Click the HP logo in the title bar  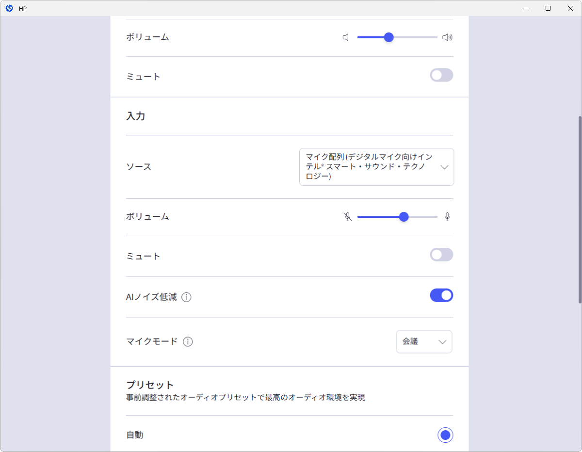tap(9, 8)
